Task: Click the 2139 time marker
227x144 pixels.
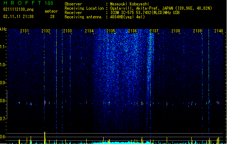Action: click(x=197, y=31)
